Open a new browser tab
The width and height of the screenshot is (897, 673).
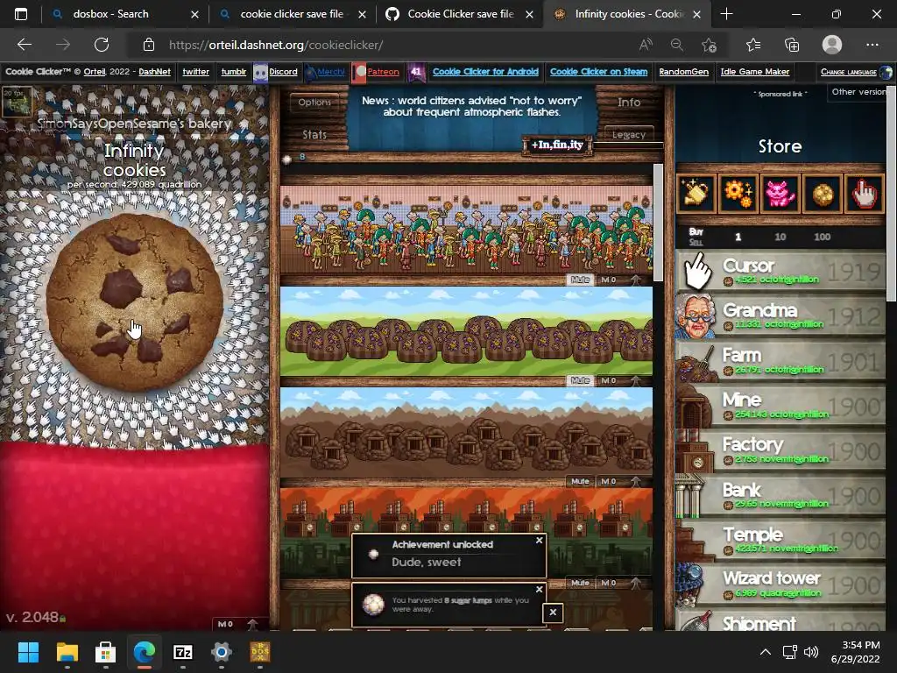pos(726,14)
